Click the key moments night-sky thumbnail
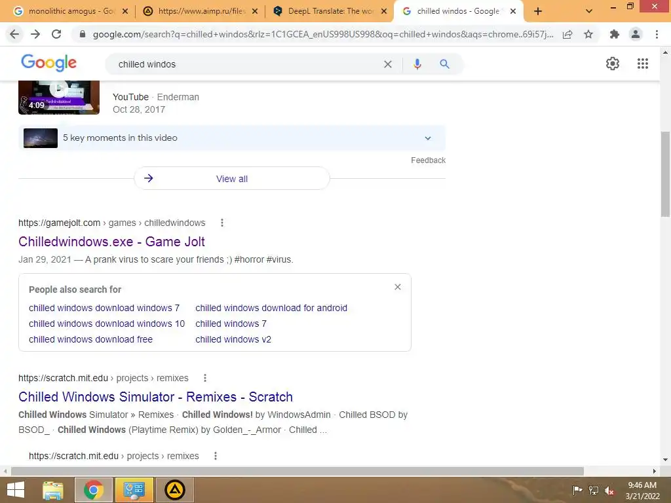Image resolution: width=671 pixels, height=503 pixels. pyautogui.click(x=41, y=138)
